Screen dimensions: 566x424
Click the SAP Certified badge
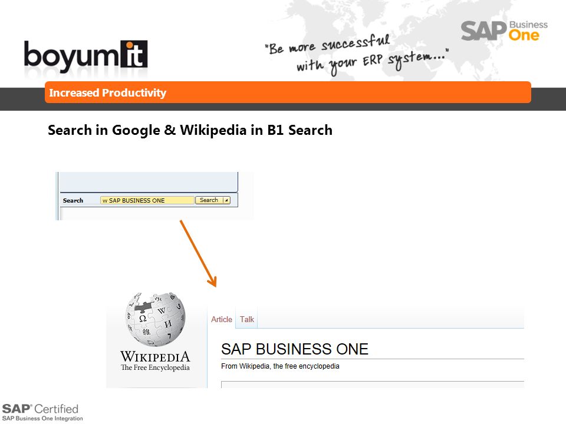pos(42,412)
